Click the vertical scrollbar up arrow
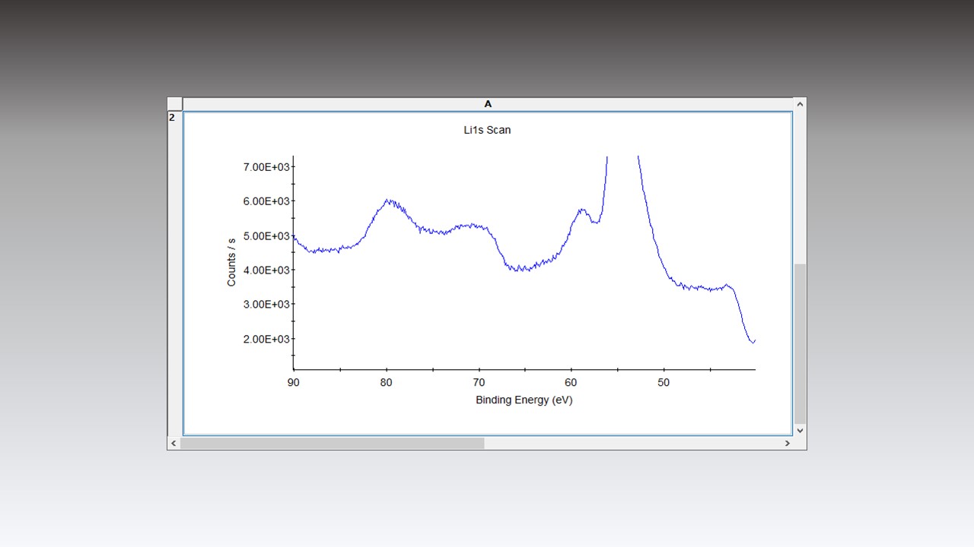This screenshot has height=547, width=974. pyautogui.click(x=800, y=103)
